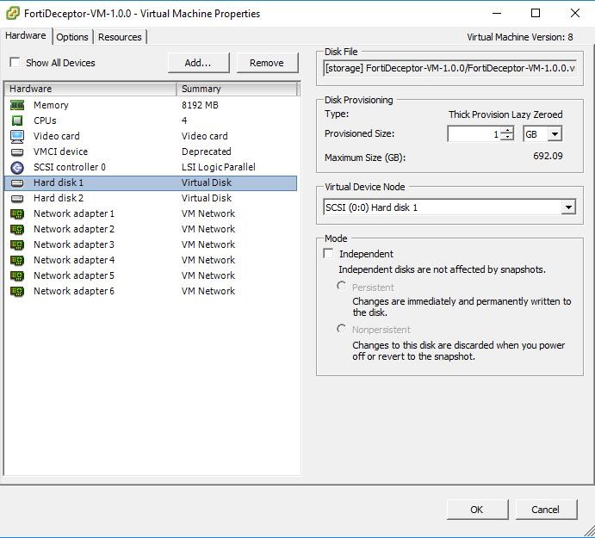Open the GB size unit dropdown
The image size is (595, 538).
coord(555,134)
